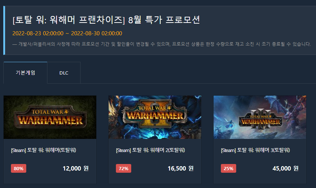316x188 pixels.
Task: Click the Warhammer III logo emblem
Action: (260, 119)
